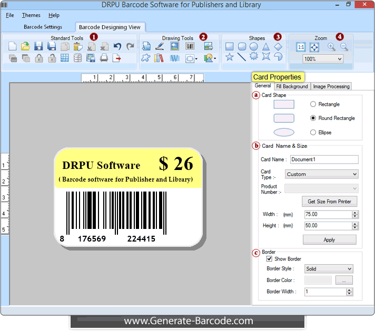The image size is (375, 331).
Task: Click the unlocked padlock icon
Action: (52, 58)
